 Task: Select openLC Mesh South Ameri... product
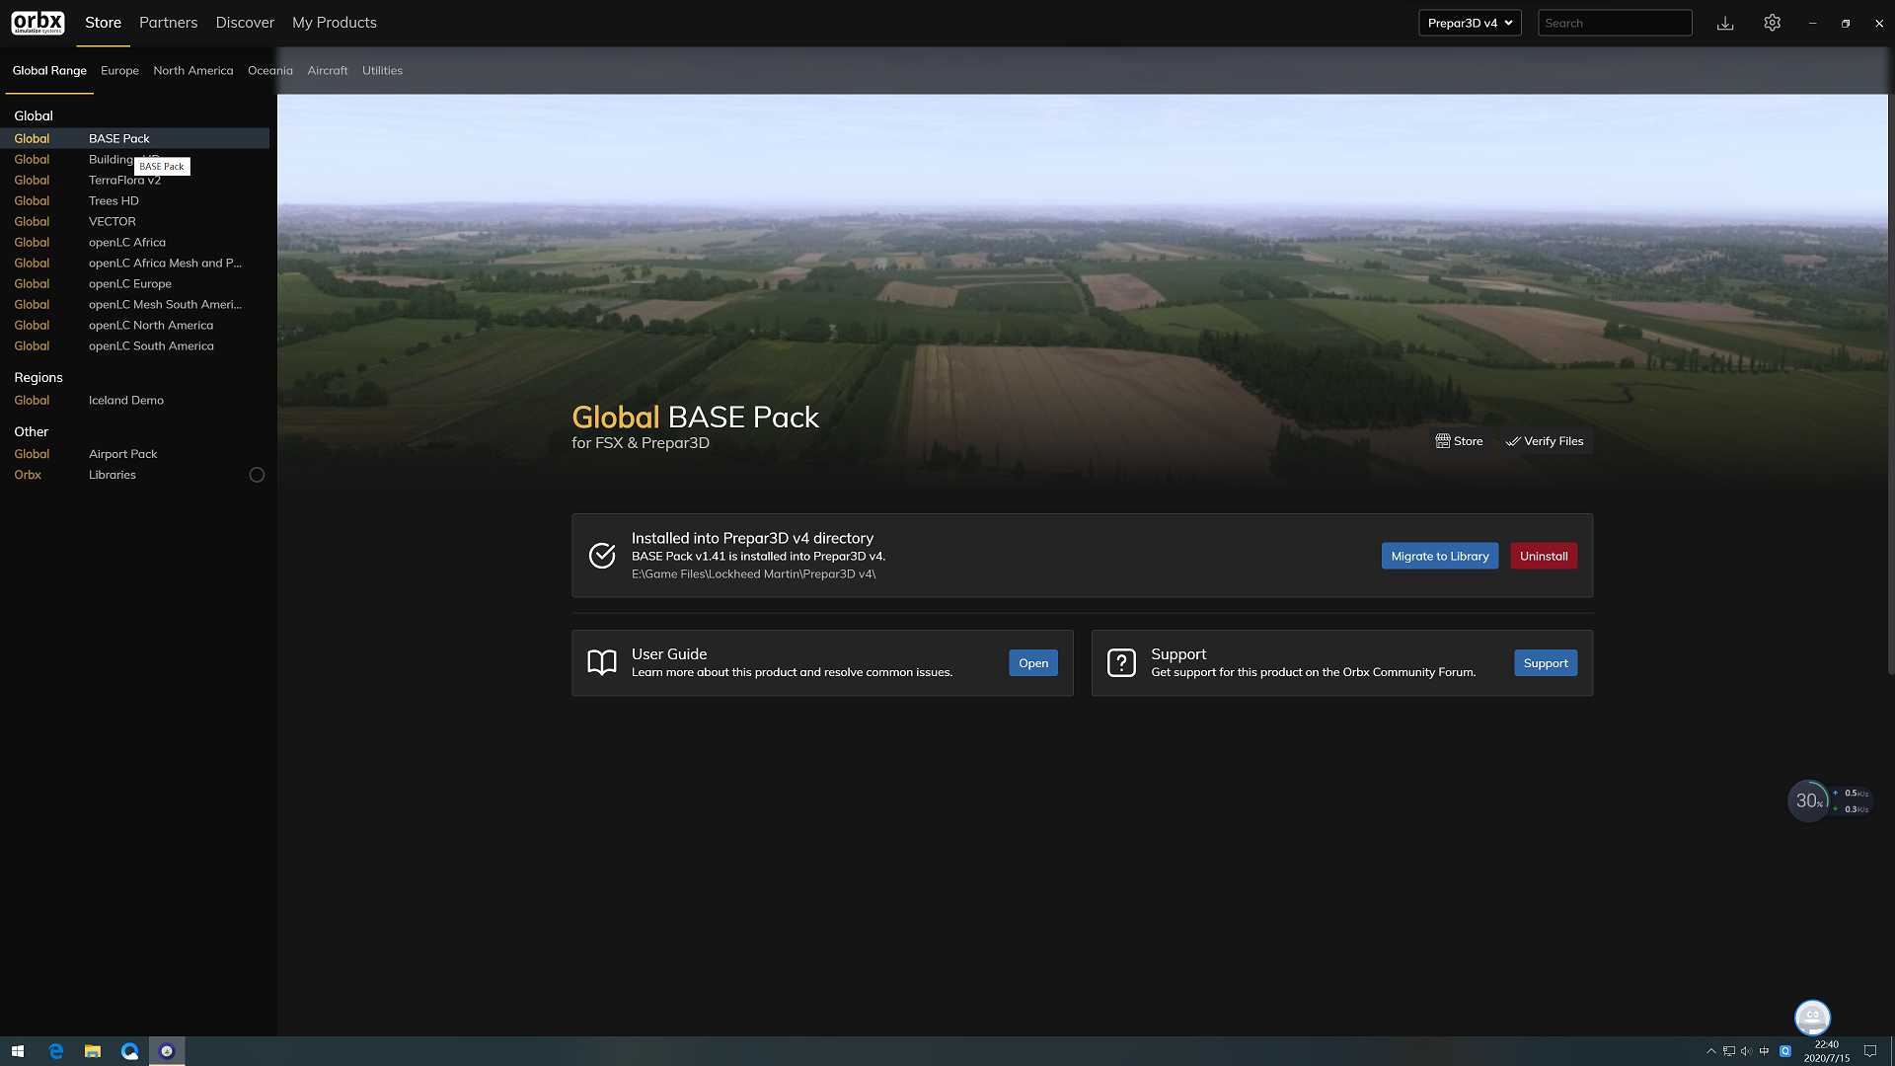click(134, 305)
